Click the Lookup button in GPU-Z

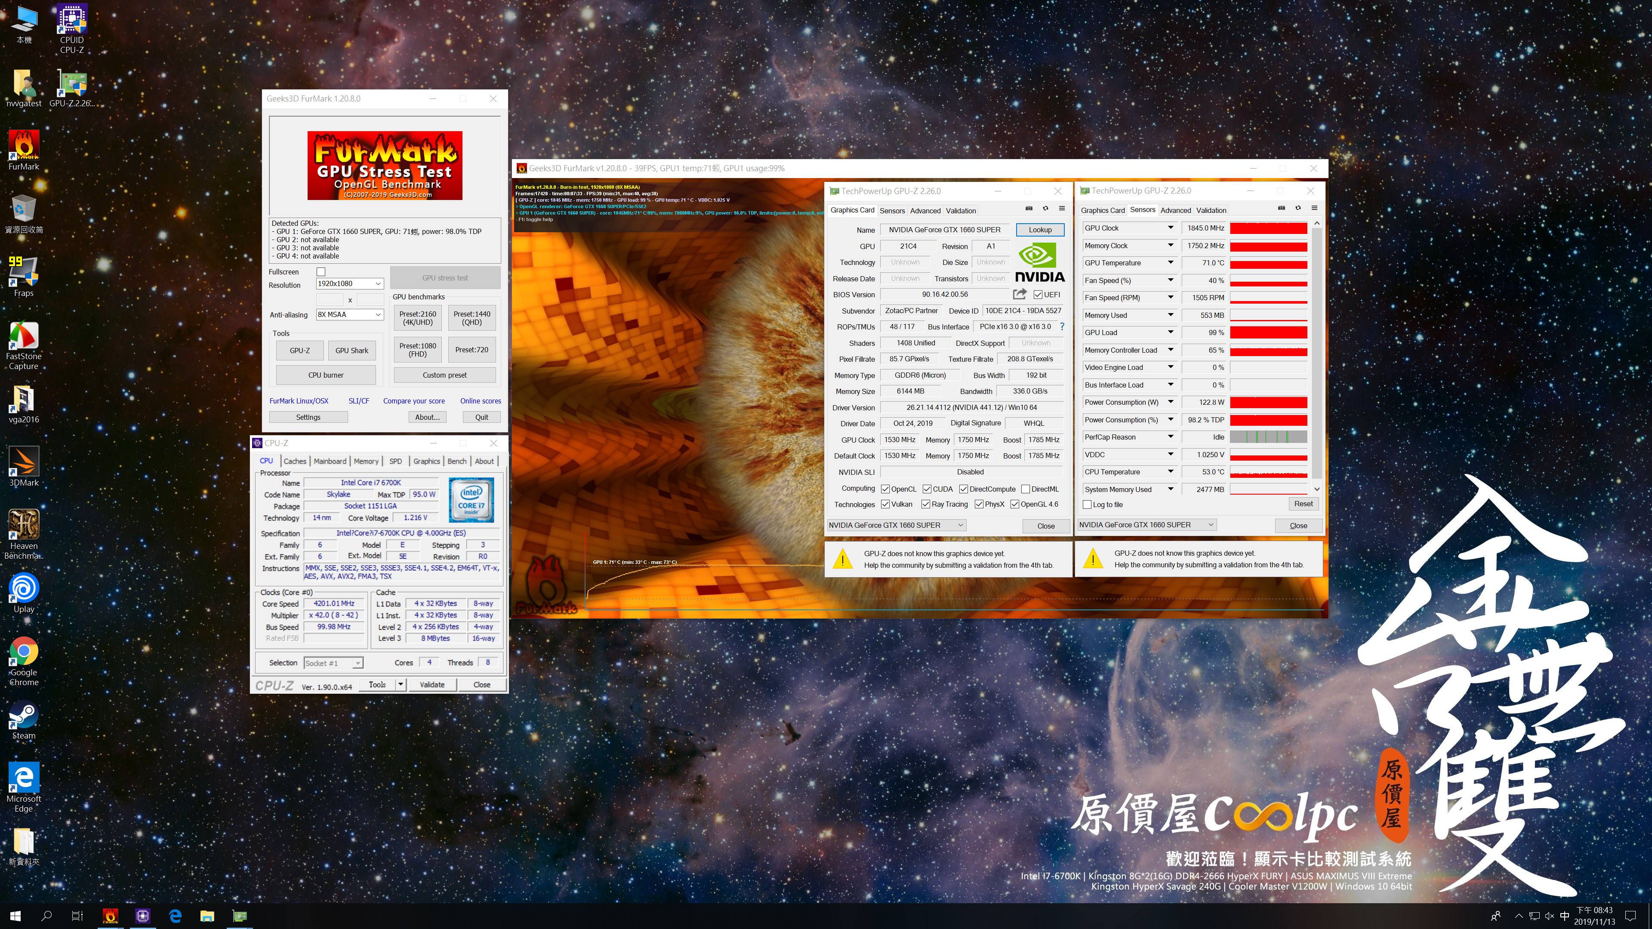click(x=1040, y=230)
